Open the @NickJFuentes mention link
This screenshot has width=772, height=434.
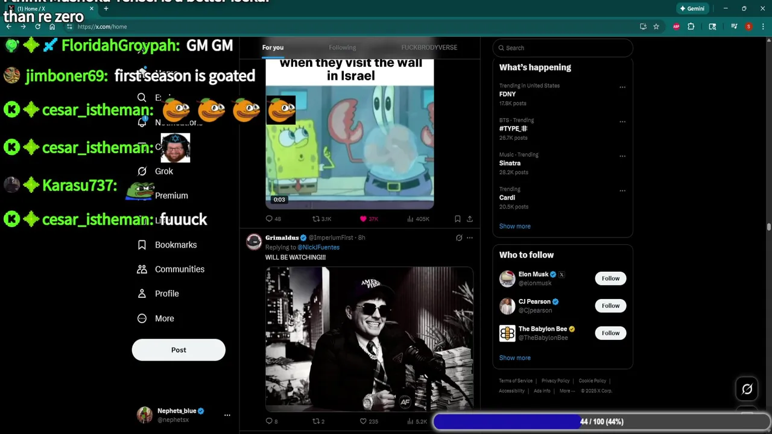pyautogui.click(x=318, y=247)
